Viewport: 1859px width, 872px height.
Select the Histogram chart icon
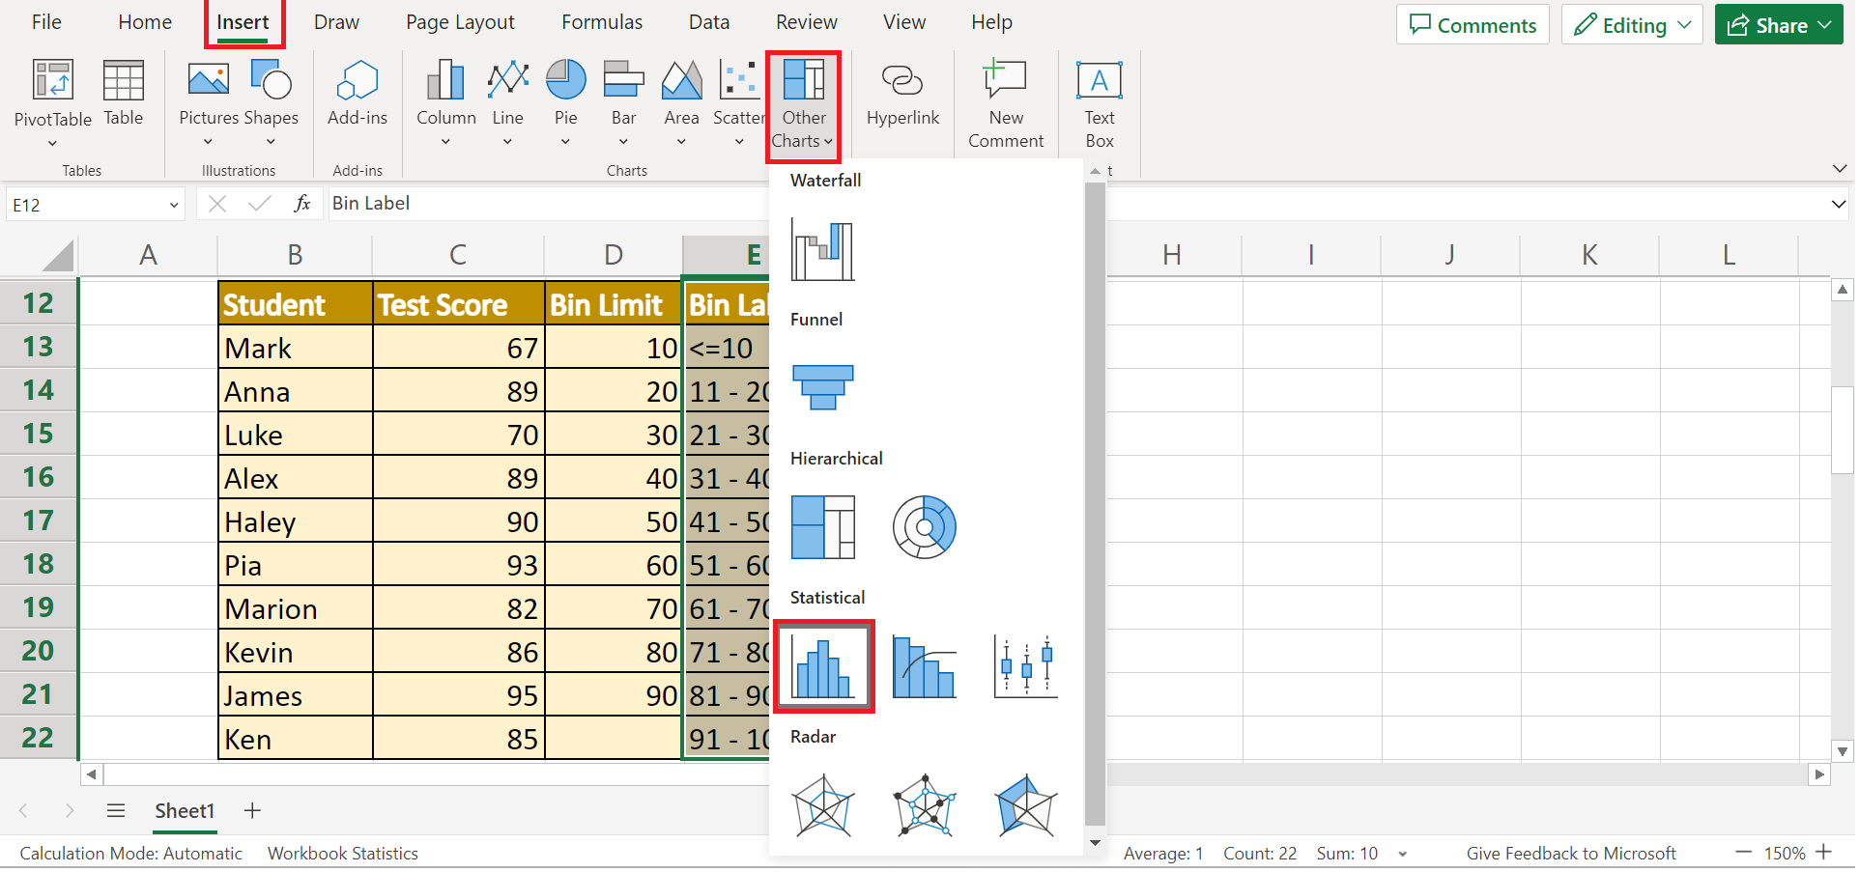[x=823, y=667]
